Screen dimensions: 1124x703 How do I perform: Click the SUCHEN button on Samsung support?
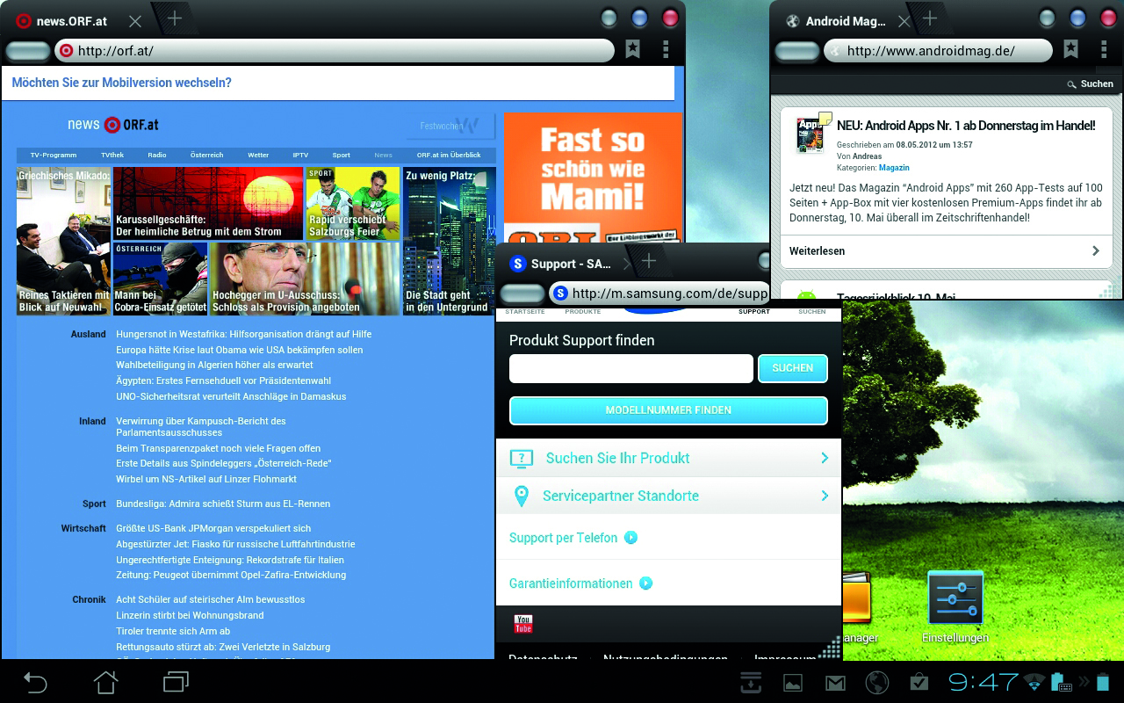tap(793, 368)
